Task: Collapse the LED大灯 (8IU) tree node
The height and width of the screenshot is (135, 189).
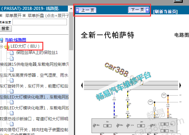Action: pyautogui.click(x=1, y=46)
